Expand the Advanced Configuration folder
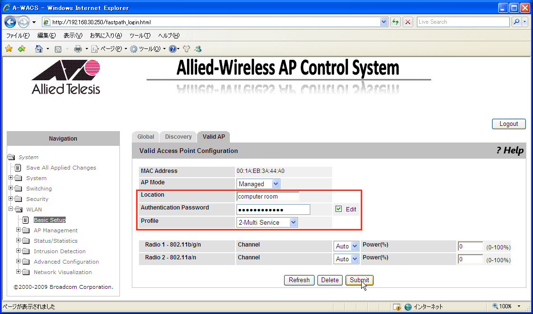 19,261
